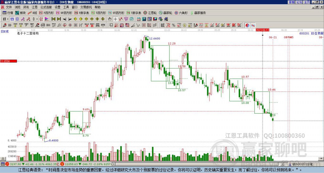The height and width of the screenshot is (173, 324).
Task: Jump to first bar with left-end arrow
Action: click(x=53, y=19)
